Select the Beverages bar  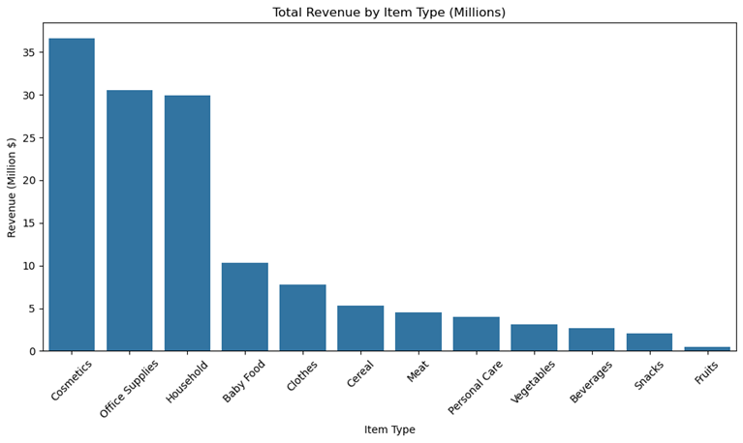(591, 340)
